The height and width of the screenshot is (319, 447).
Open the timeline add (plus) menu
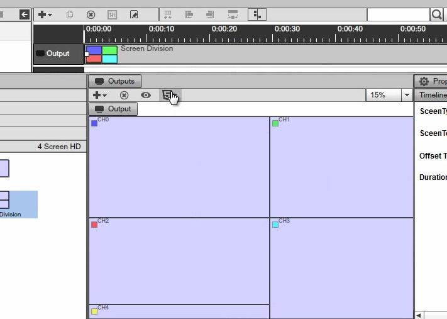pos(45,14)
